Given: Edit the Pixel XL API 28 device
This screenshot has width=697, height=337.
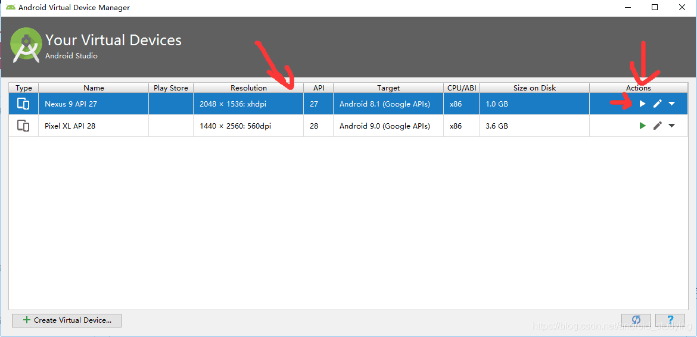Looking at the screenshot, I should tap(658, 126).
